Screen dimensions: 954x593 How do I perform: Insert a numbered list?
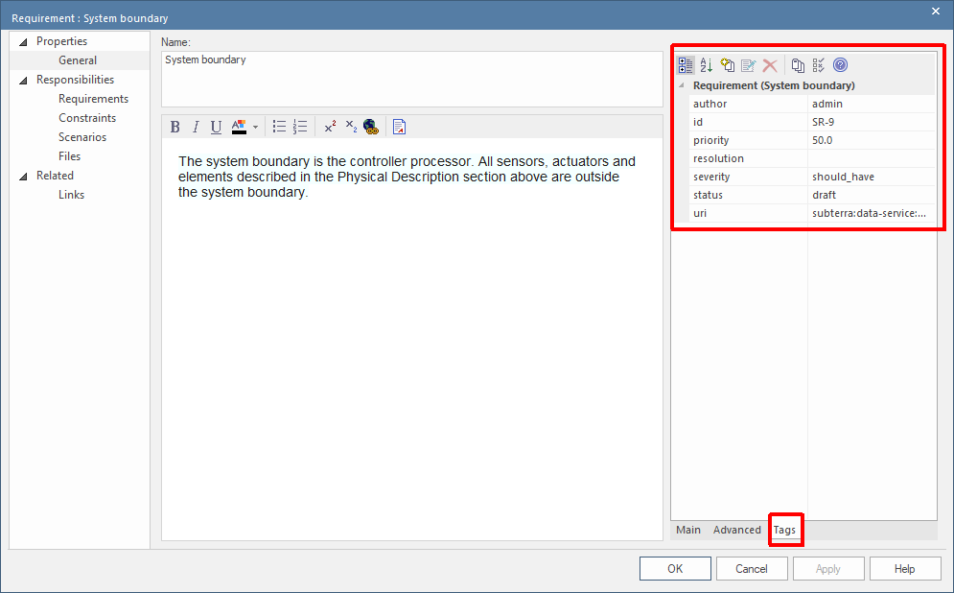pyautogui.click(x=300, y=127)
